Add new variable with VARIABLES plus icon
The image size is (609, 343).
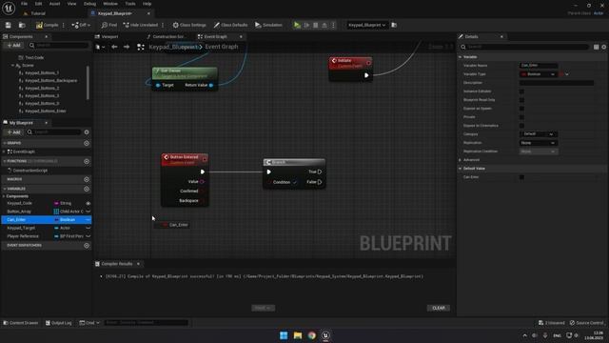pyautogui.click(x=87, y=189)
